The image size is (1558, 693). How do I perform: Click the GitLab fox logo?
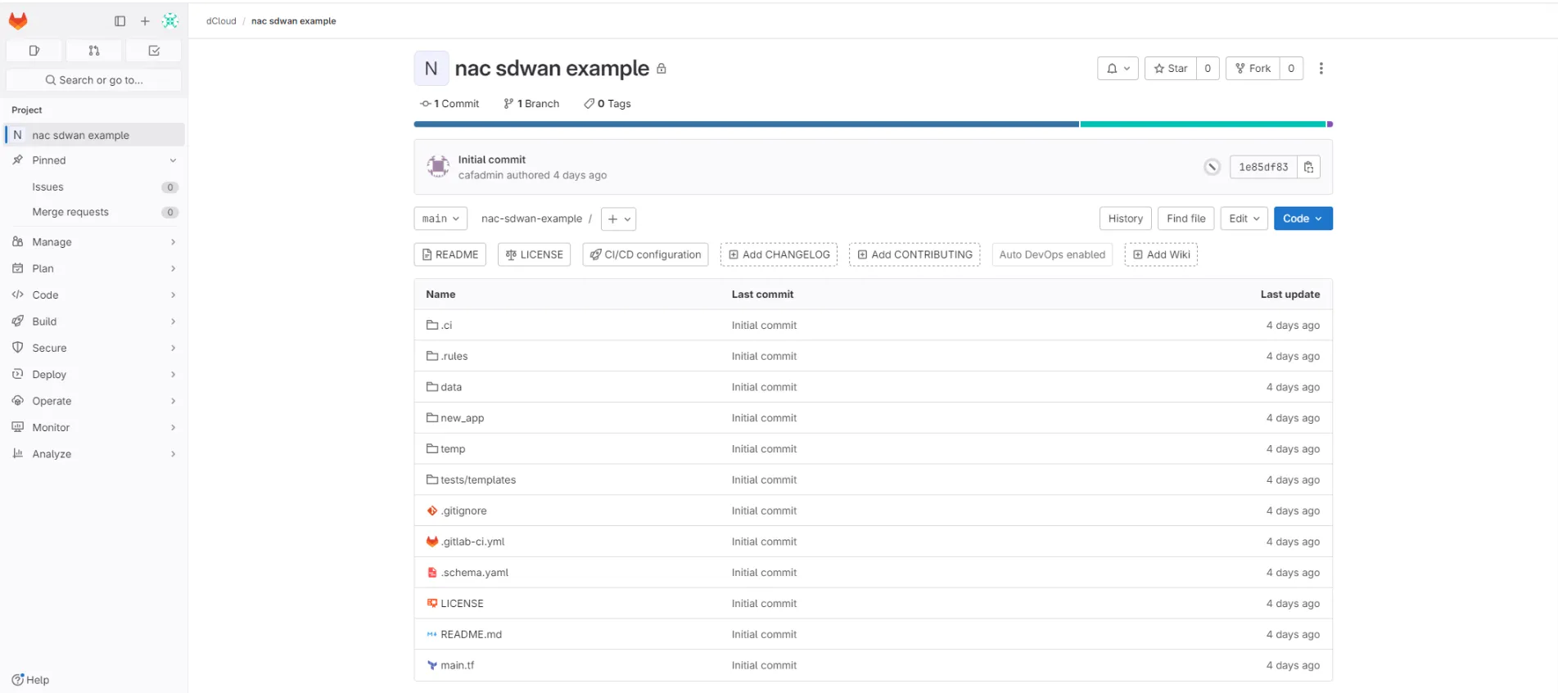click(x=18, y=21)
